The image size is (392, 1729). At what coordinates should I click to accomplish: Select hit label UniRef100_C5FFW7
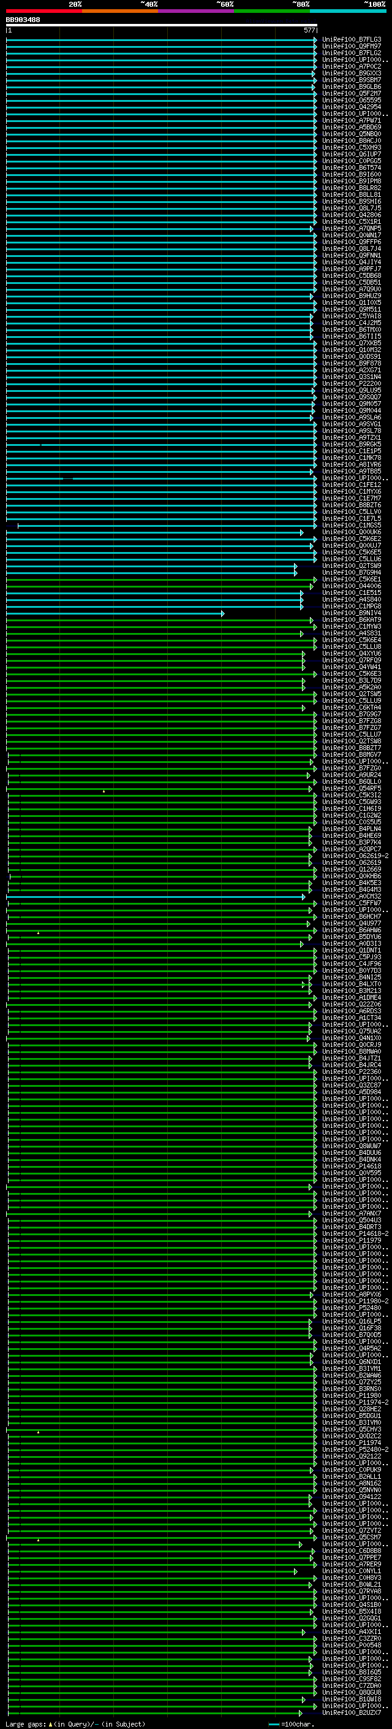pos(352,903)
